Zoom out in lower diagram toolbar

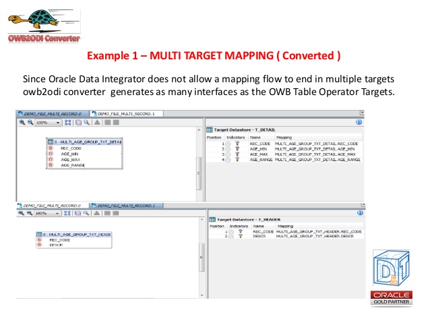point(30,213)
